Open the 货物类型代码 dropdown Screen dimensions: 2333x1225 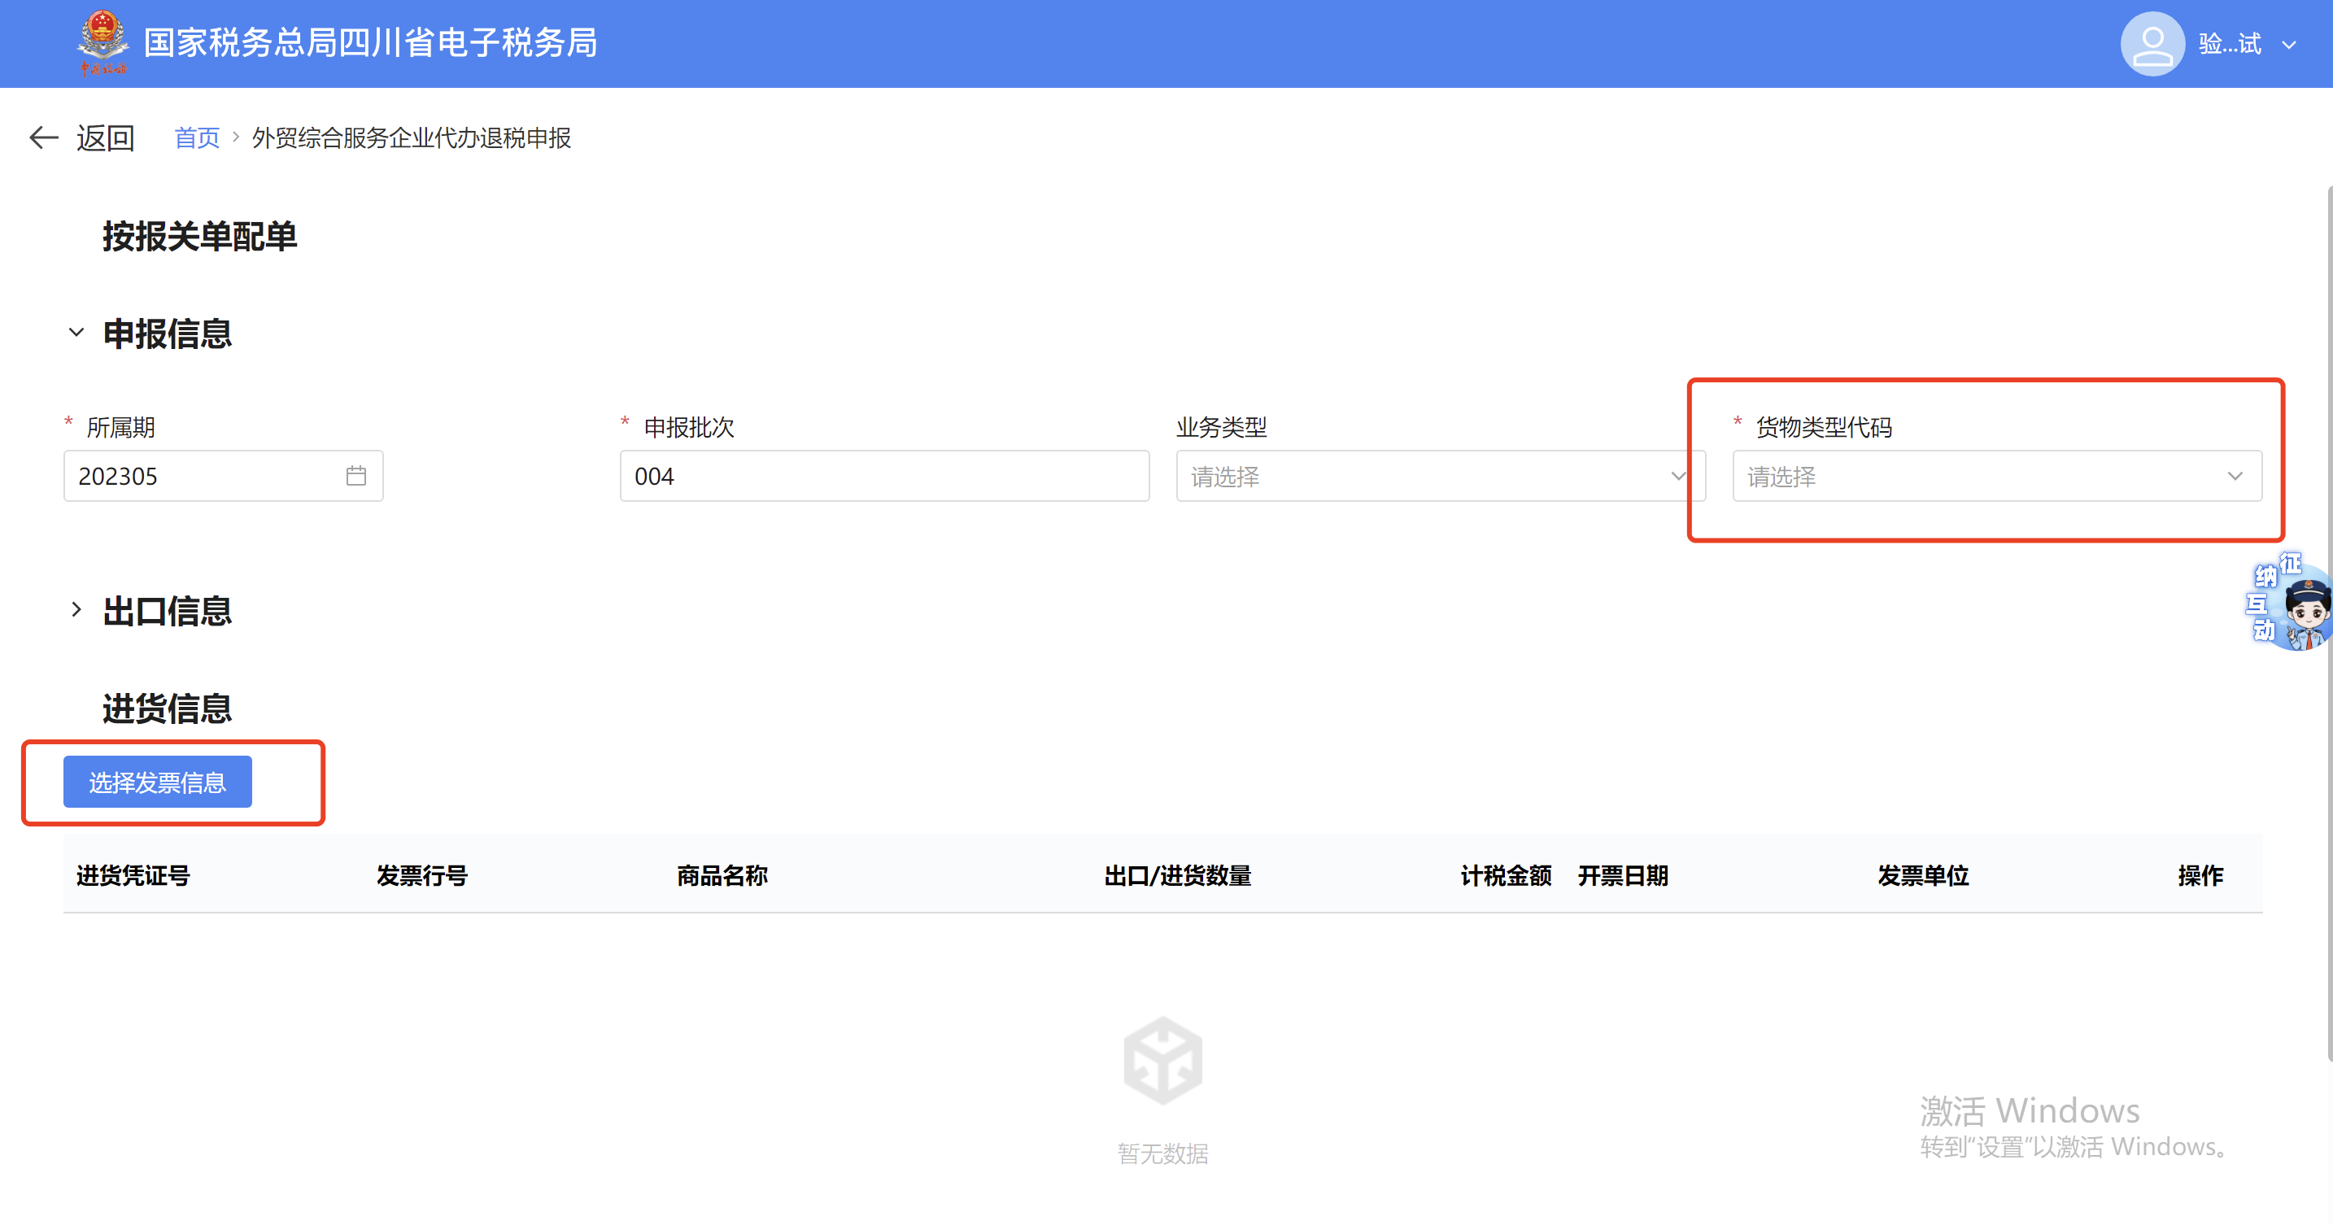(1996, 476)
